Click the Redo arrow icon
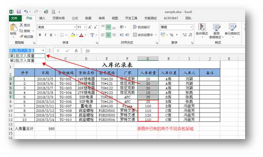This screenshot has height=157, width=263. point(36,12)
